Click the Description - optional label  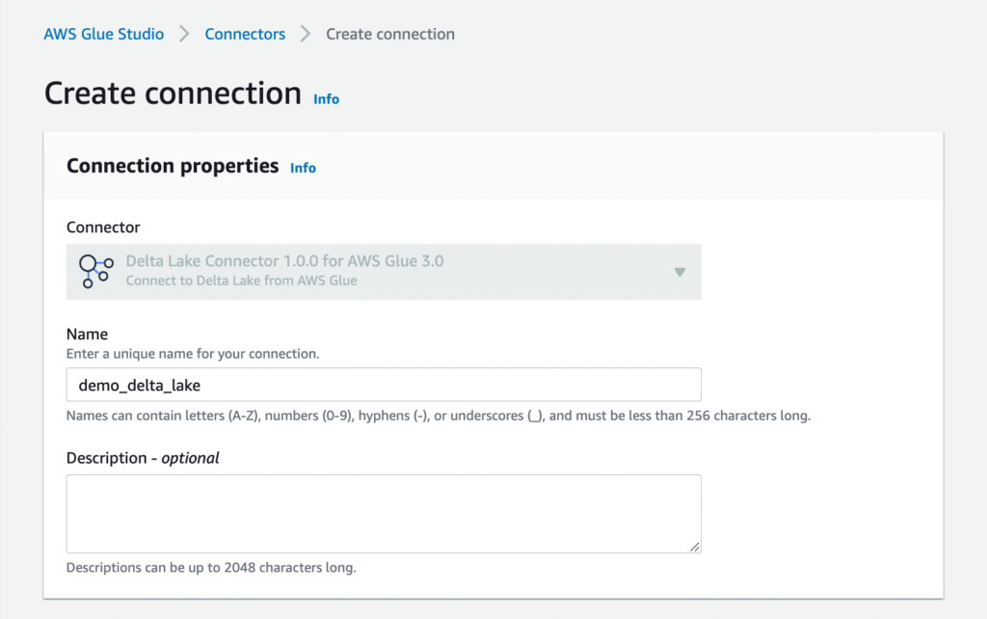pyautogui.click(x=143, y=458)
